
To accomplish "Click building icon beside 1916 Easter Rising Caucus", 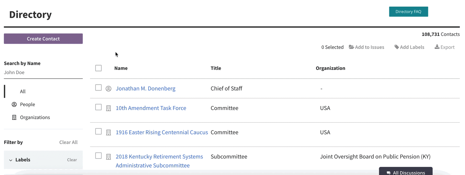I will (x=108, y=132).
